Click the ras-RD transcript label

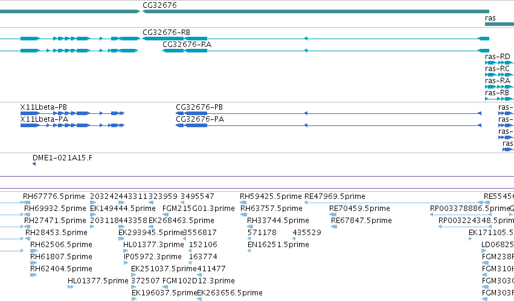(498, 57)
